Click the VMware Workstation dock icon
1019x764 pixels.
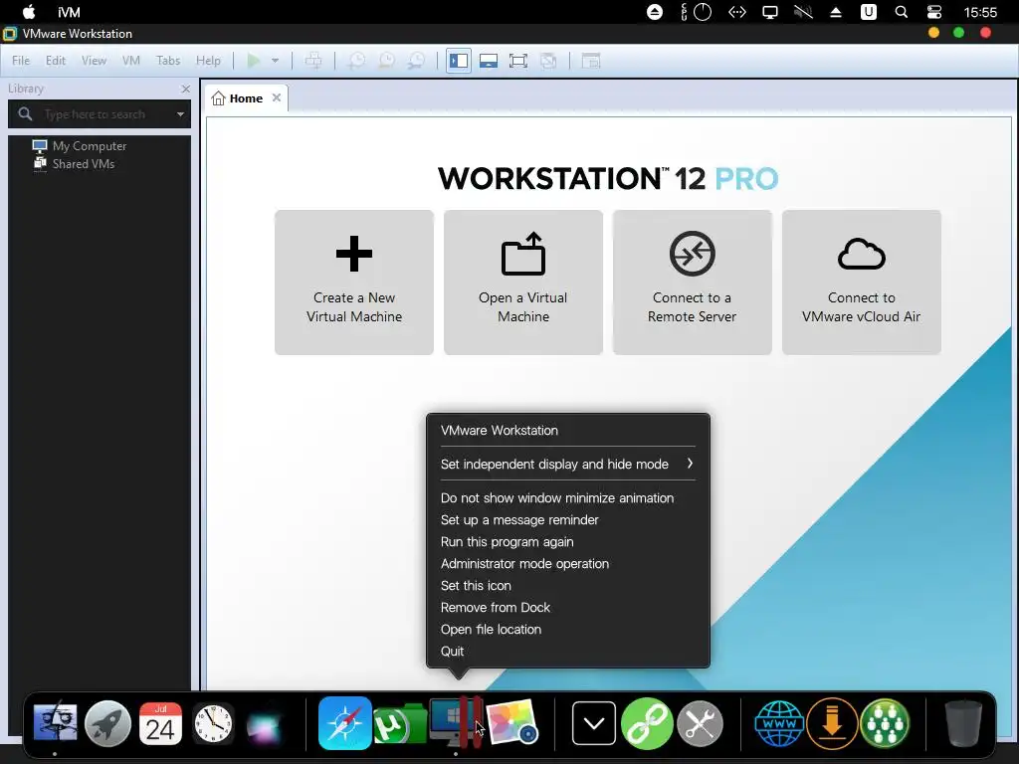(x=456, y=723)
